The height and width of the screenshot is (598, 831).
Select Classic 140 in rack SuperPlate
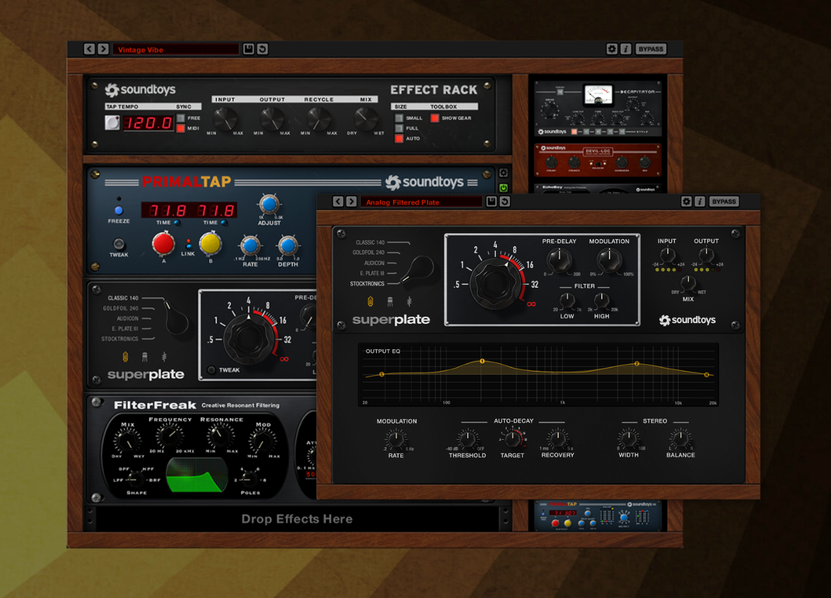tap(123, 298)
